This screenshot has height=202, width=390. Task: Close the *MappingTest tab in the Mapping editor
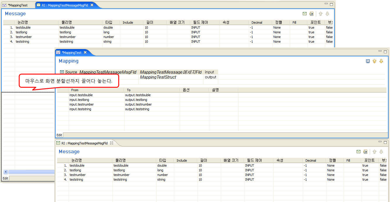(x=85, y=53)
